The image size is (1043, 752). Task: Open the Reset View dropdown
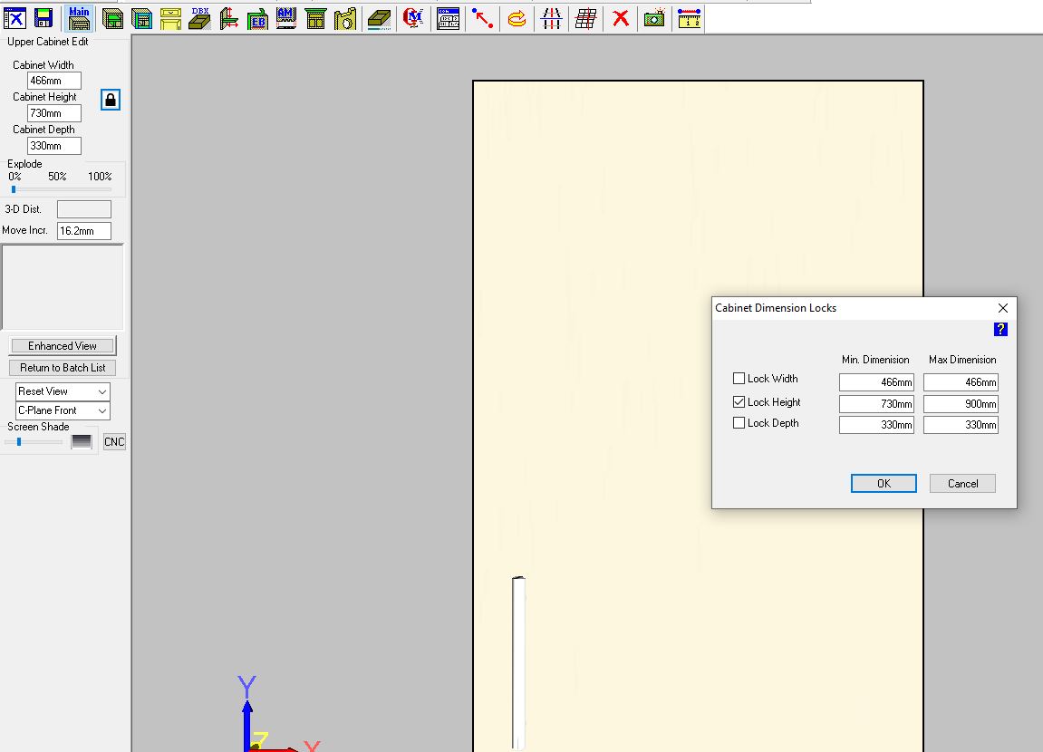tap(63, 391)
